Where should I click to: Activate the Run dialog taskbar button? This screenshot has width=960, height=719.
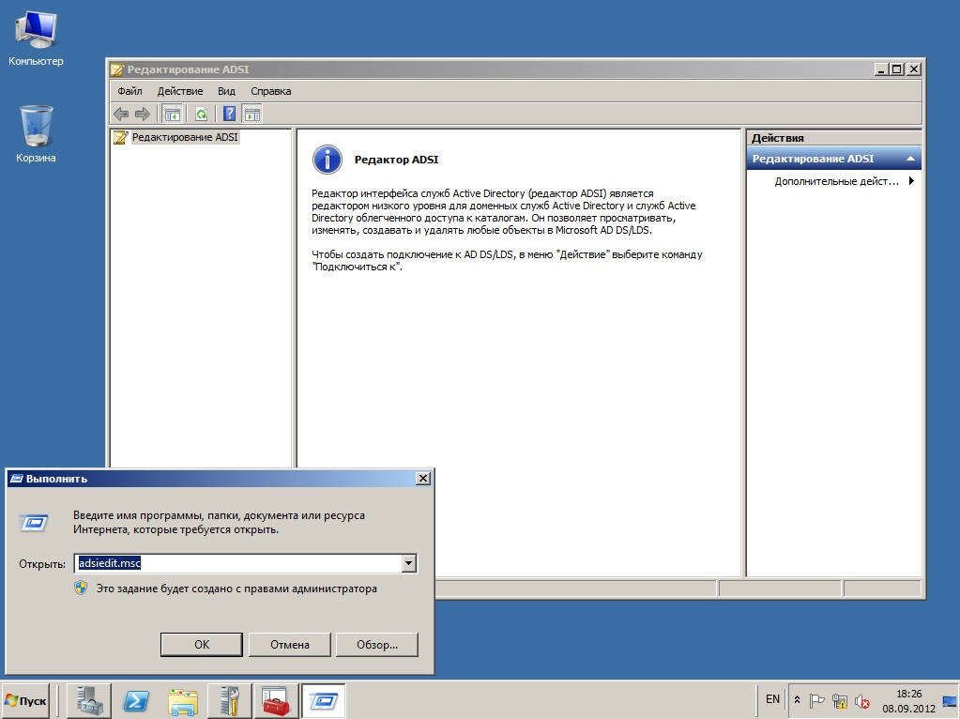tap(323, 700)
